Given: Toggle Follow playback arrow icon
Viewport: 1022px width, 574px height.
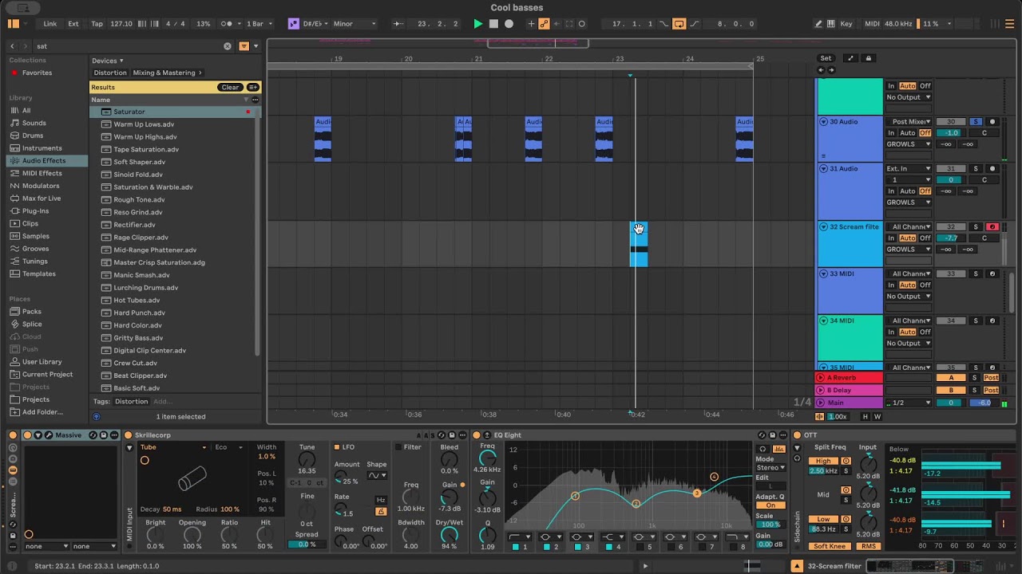Looking at the screenshot, I should point(398,24).
